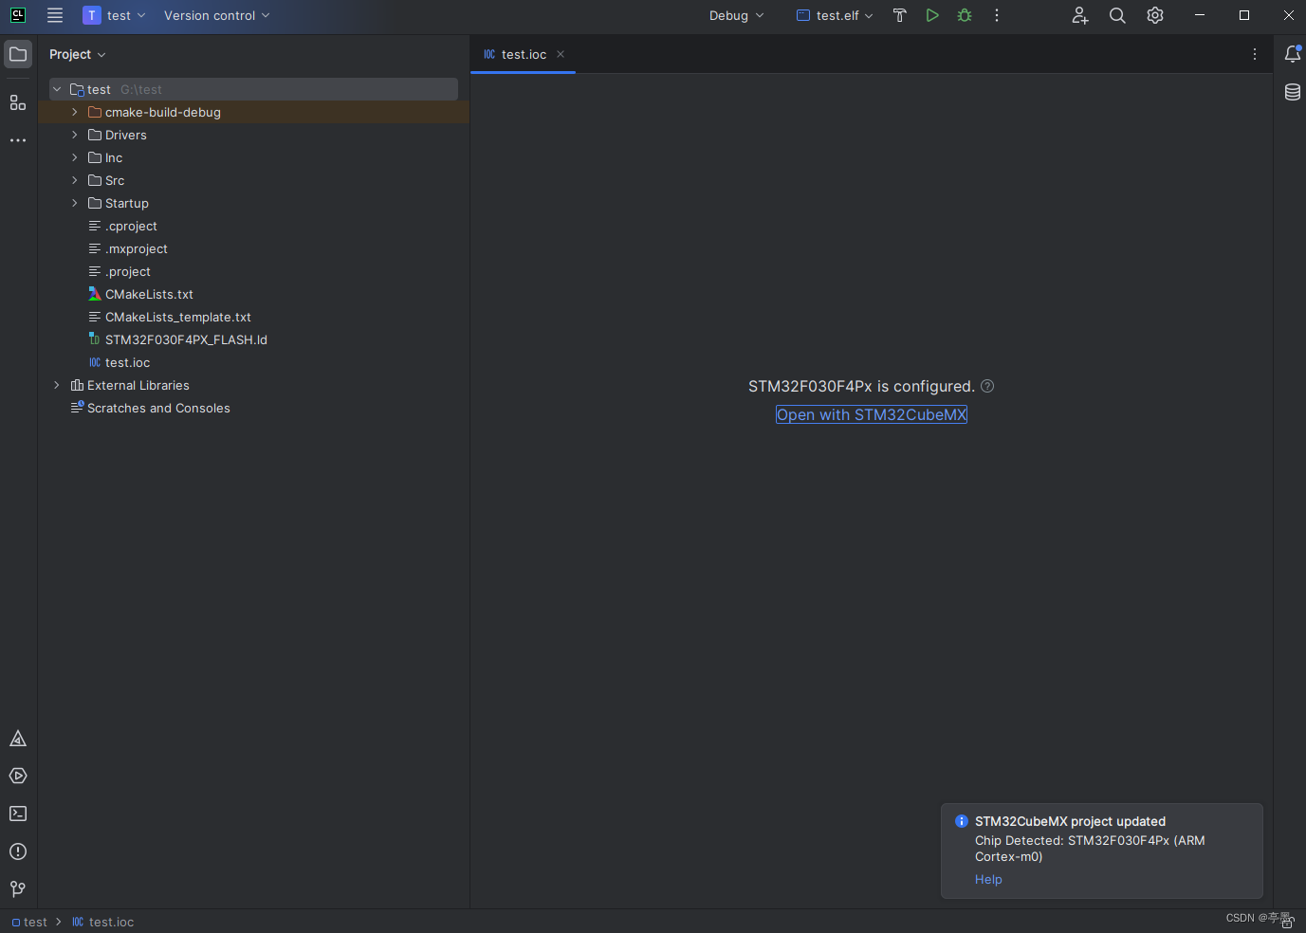Open the test project dropdown

[115, 15]
